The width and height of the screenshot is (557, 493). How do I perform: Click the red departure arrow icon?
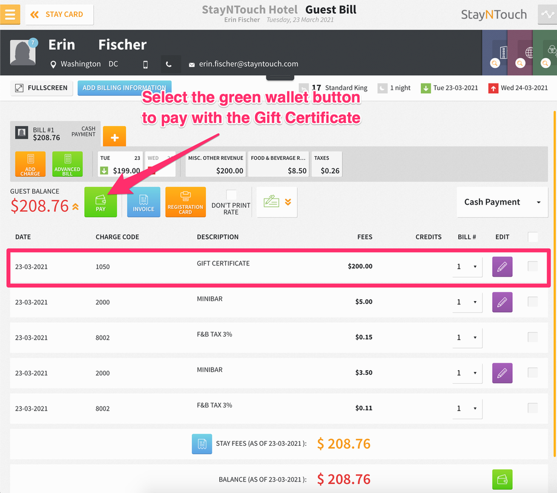(x=493, y=88)
